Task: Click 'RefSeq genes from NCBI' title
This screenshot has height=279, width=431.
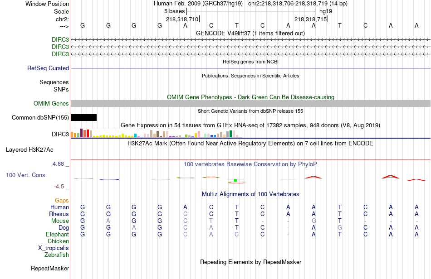Action: click(250, 62)
